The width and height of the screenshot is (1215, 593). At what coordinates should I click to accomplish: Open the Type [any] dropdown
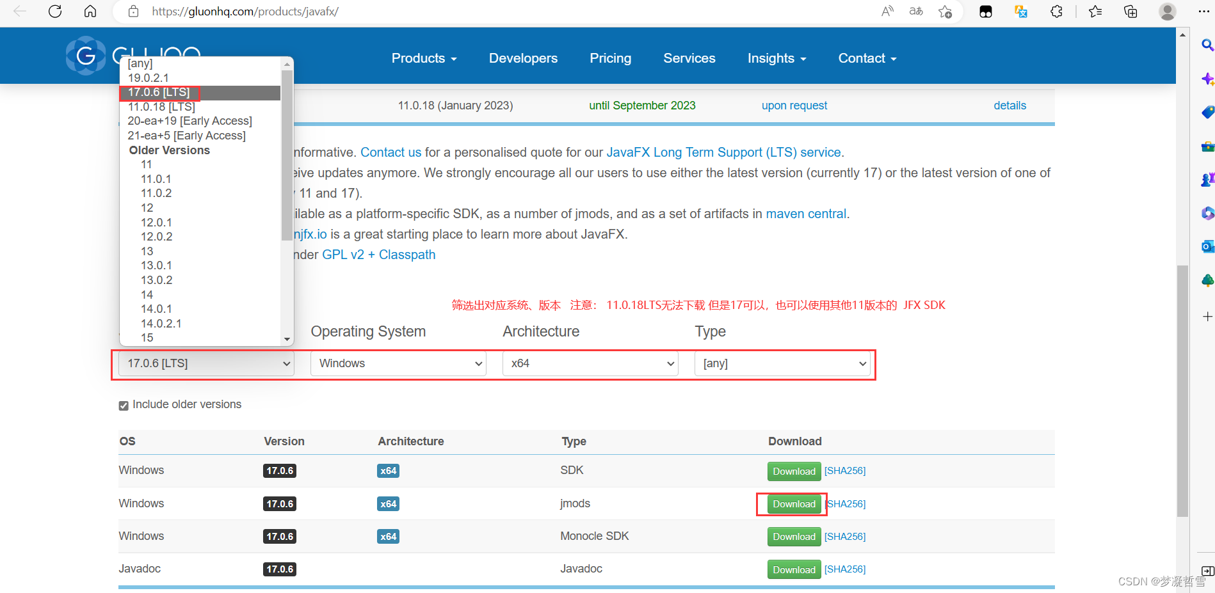pyautogui.click(x=782, y=363)
